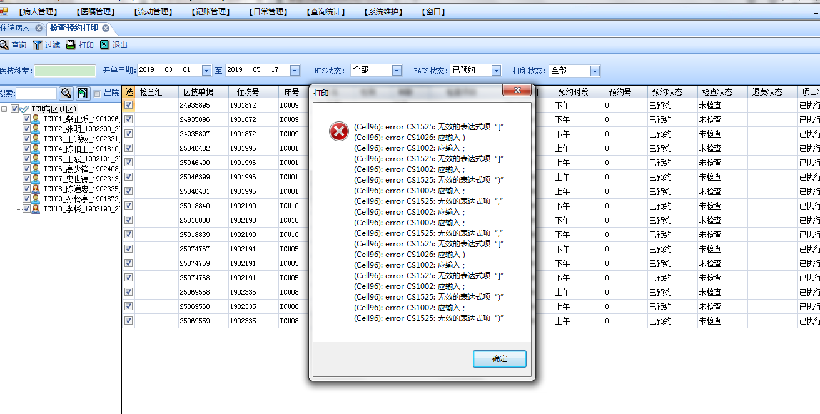Click female avatar icon for ICU08_陈道忠
820x414 pixels.
[x=36, y=189]
